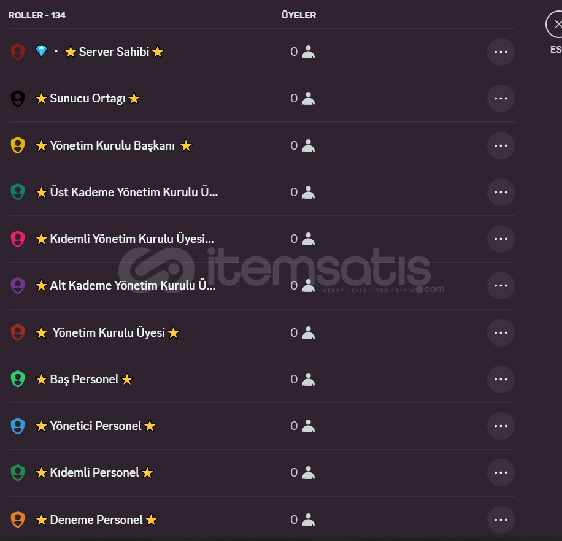Open the Kıdemli Personel role

click(261, 472)
